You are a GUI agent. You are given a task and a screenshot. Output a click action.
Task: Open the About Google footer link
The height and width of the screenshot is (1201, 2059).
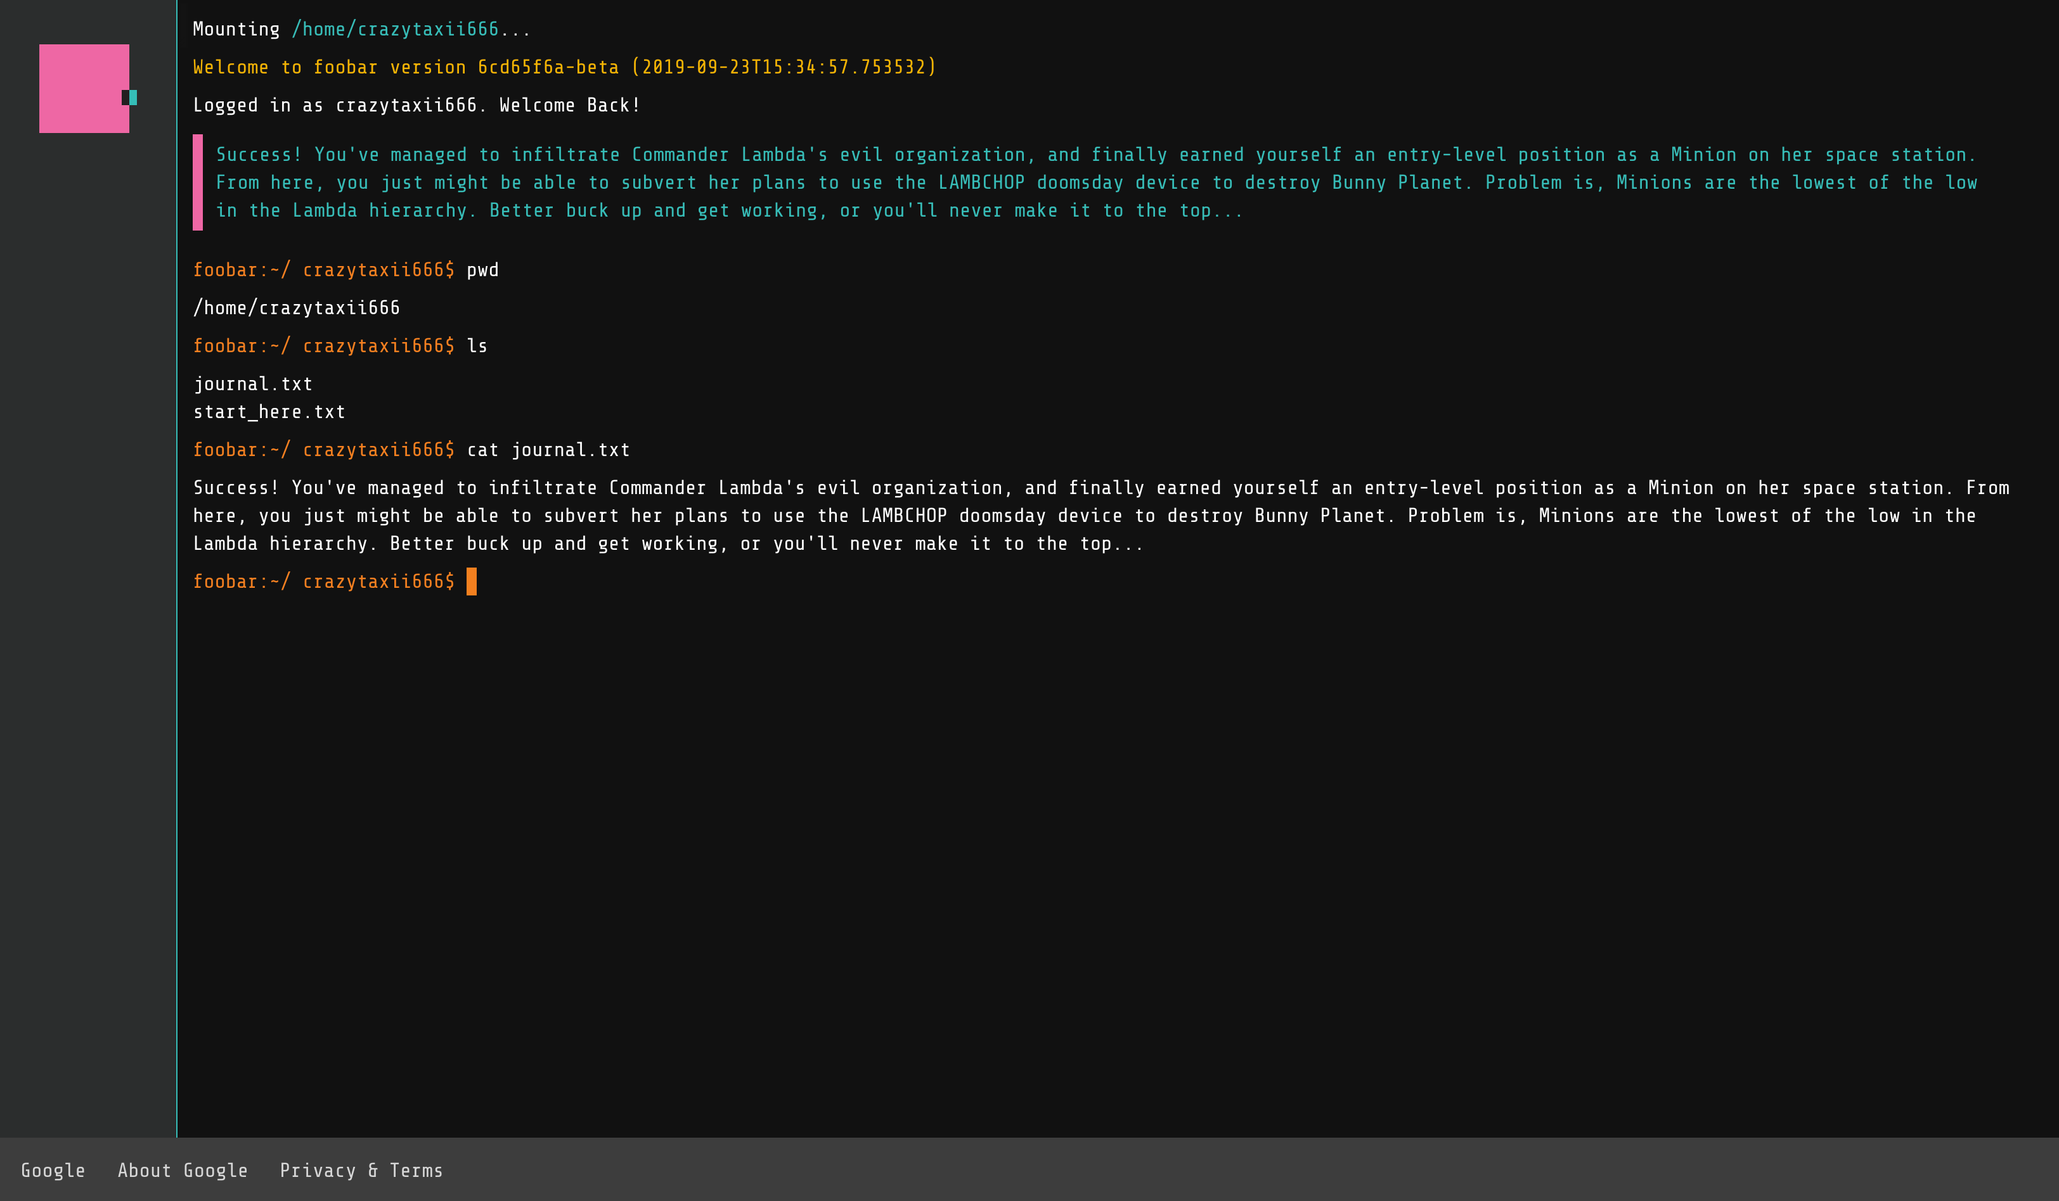click(x=182, y=1170)
